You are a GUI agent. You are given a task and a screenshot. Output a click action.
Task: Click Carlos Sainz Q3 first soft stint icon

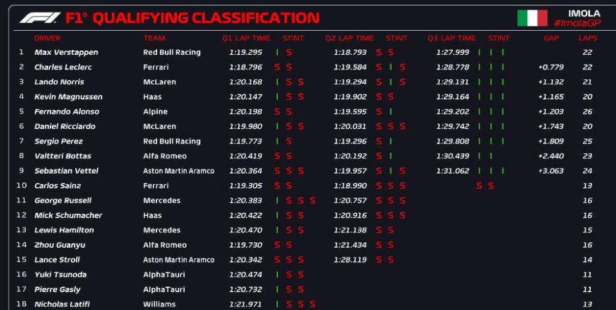click(x=479, y=186)
